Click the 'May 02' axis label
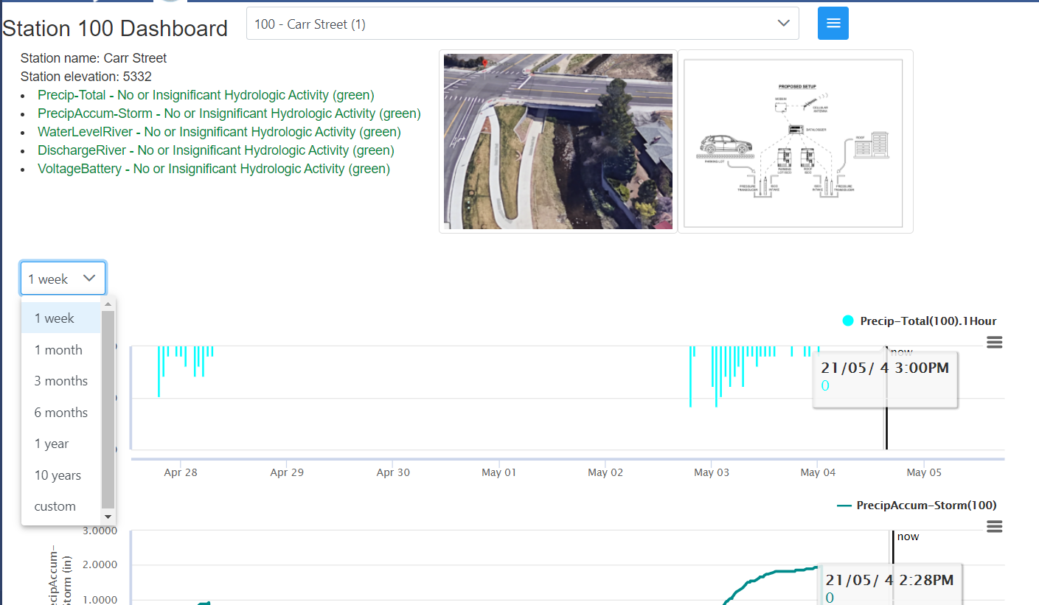1039x605 pixels. 605,472
